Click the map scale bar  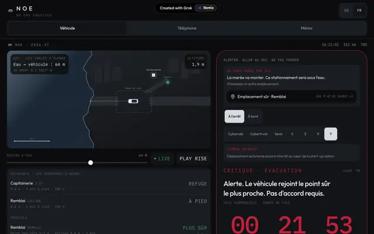coord(32,141)
